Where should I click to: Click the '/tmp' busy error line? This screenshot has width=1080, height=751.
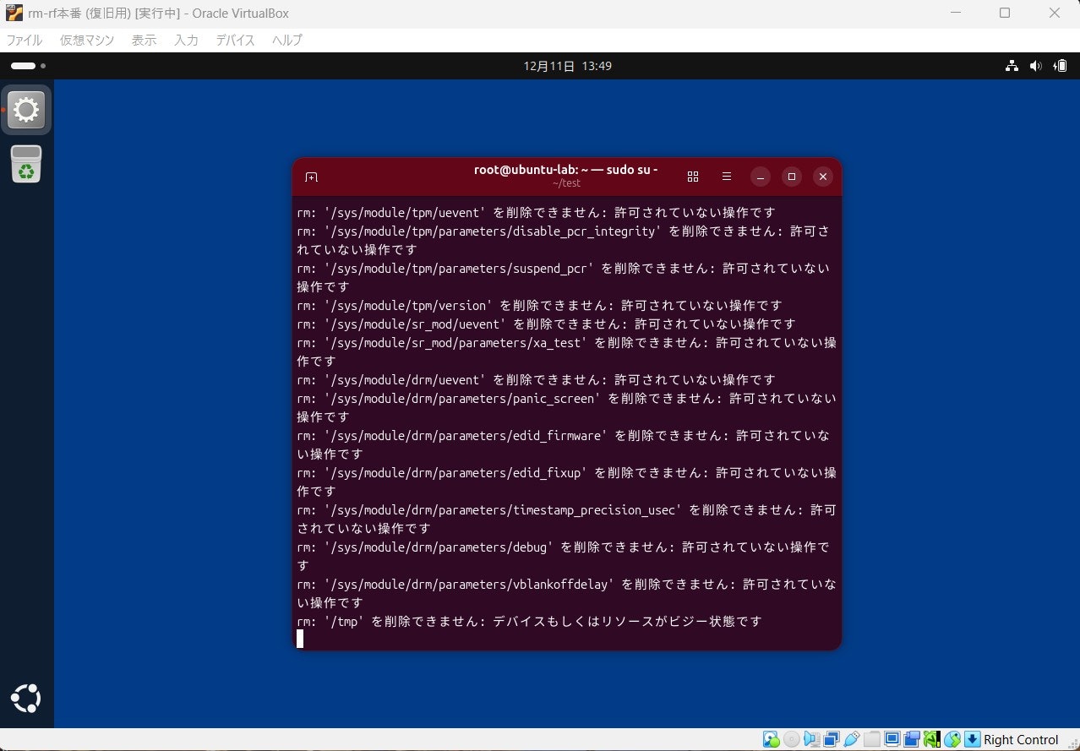pos(529,621)
